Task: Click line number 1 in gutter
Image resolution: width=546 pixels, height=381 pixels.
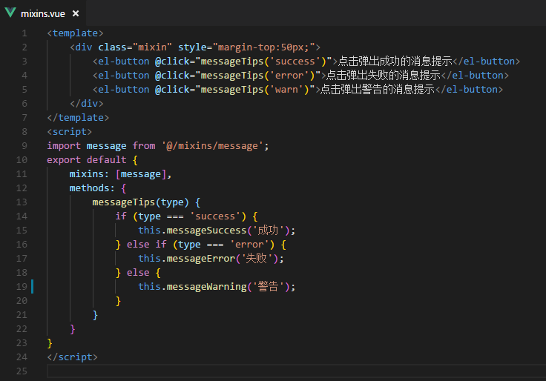Action: pyautogui.click(x=24, y=33)
